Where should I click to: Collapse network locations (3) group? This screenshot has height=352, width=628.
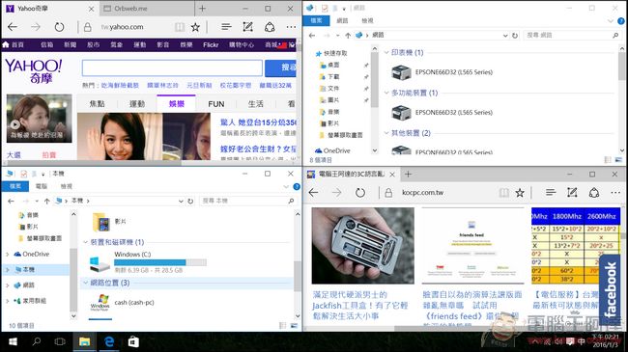85,283
